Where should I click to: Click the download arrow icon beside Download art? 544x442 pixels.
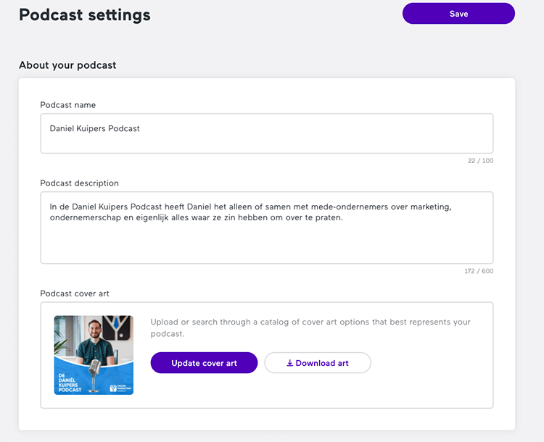pyautogui.click(x=289, y=363)
